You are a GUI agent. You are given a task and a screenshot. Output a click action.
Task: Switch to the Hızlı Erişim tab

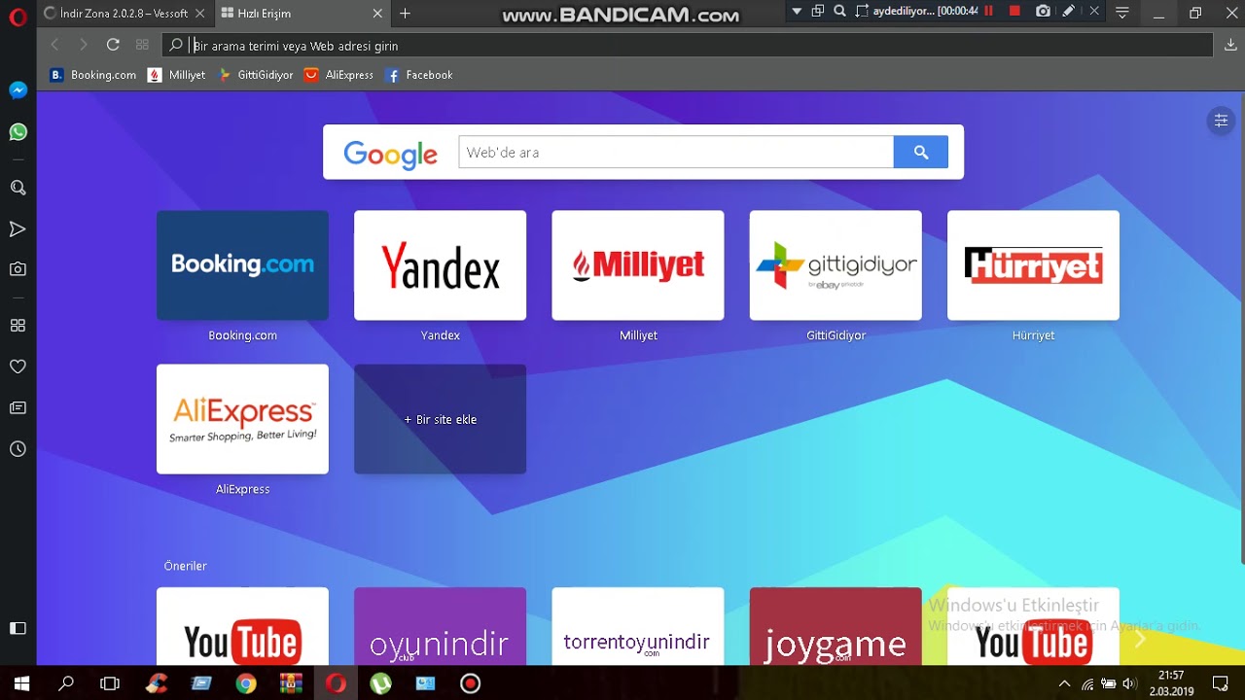pos(302,14)
